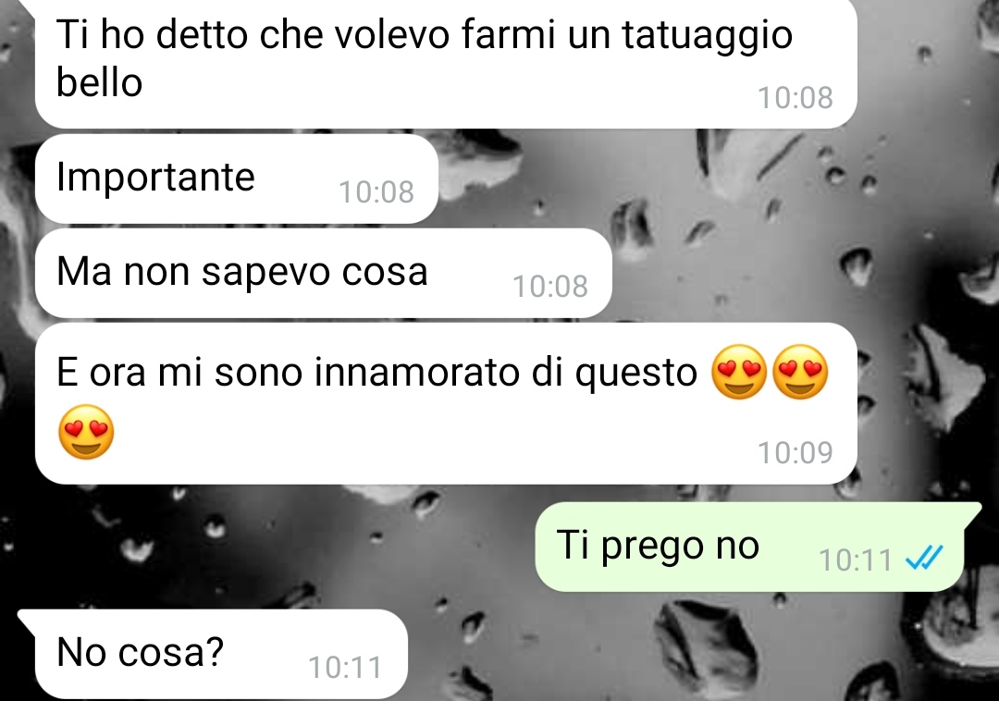
Task: Click the 10:08 timestamp of 'Ma non sapevo cosa'
Action: click(x=549, y=286)
